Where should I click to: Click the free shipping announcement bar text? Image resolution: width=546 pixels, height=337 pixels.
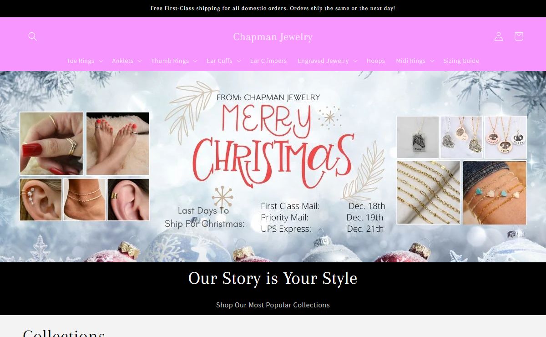(x=273, y=8)
